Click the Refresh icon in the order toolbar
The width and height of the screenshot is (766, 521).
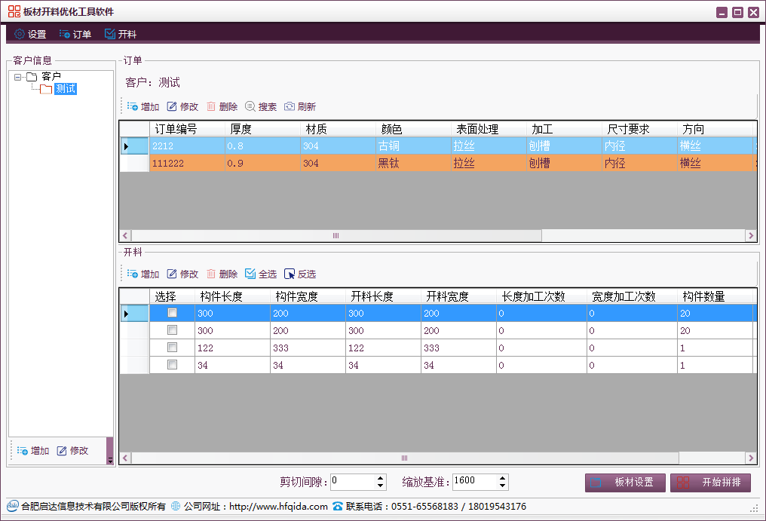click(290, 107)
